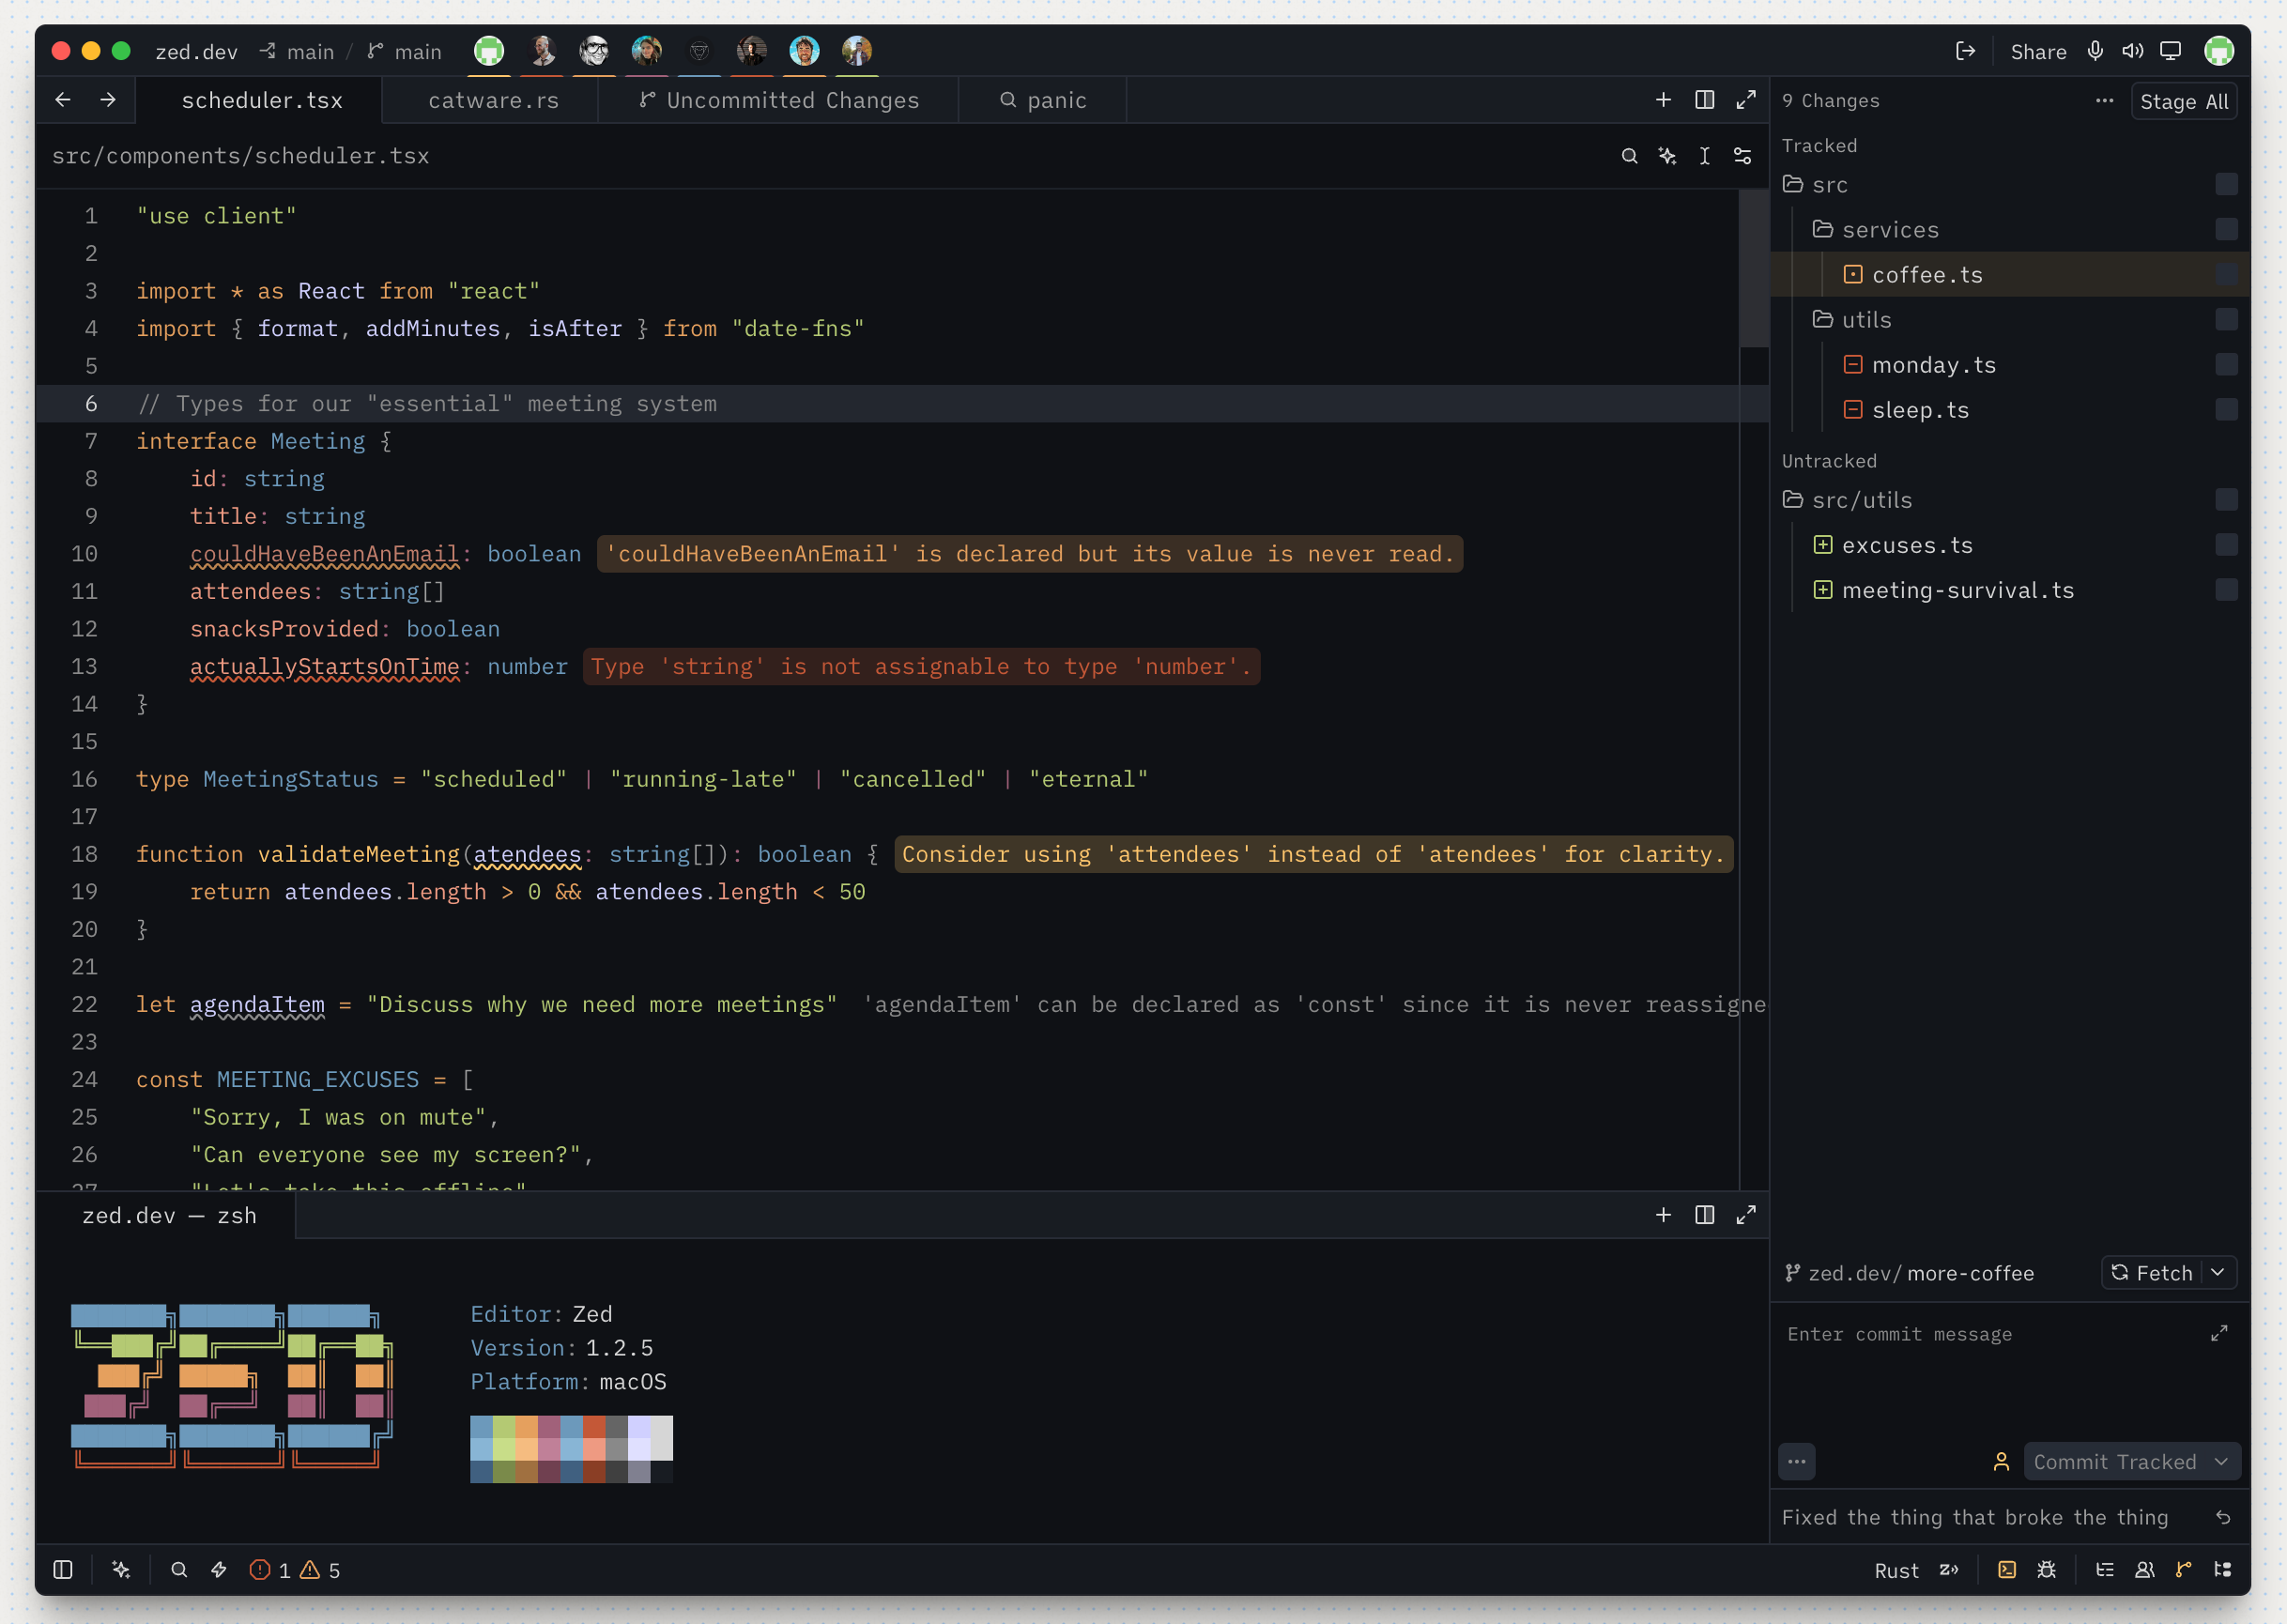The width and height of the screenshot is (2287, 1624).
Task: Check the box for monday.ts
Action: click(2226, 364)
